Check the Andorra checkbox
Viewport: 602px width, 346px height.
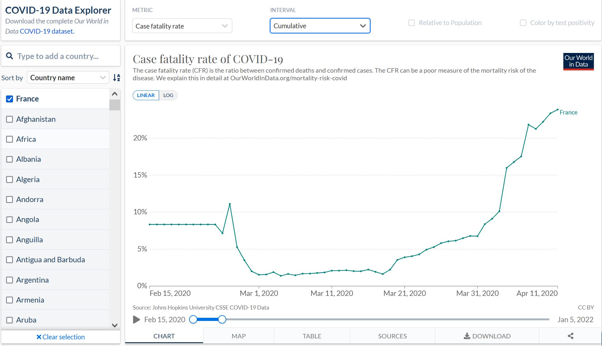pyautogui.click(x=10, y=199)
